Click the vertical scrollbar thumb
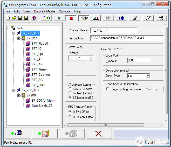This screenshot has height=147, width=171. click(x=166, y=71)
